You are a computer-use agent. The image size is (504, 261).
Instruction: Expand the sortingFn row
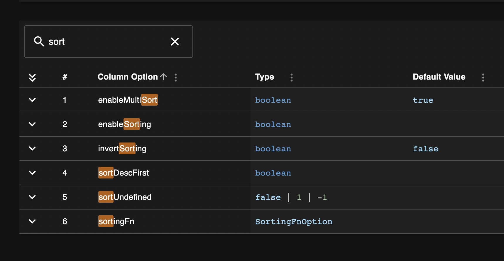coord(32,221)
